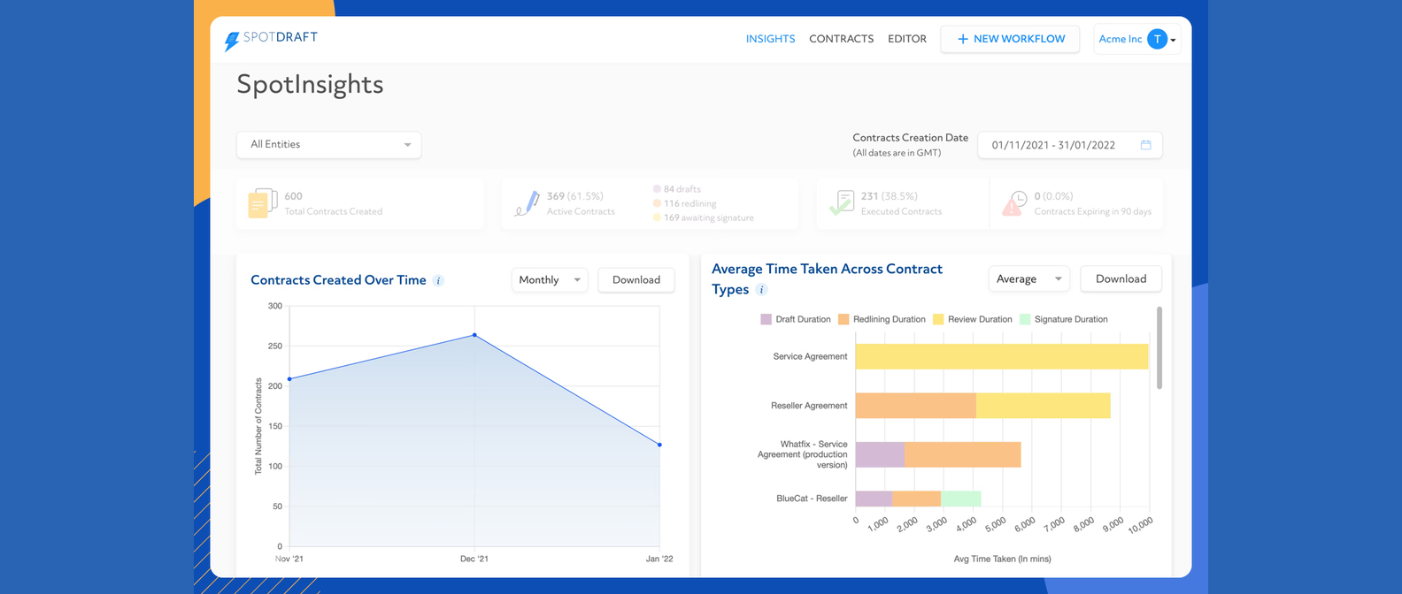Viewport: 1402px width, 594px height.
Task: Toggle Draft Duration legend swatch
Action: point(766,319)
